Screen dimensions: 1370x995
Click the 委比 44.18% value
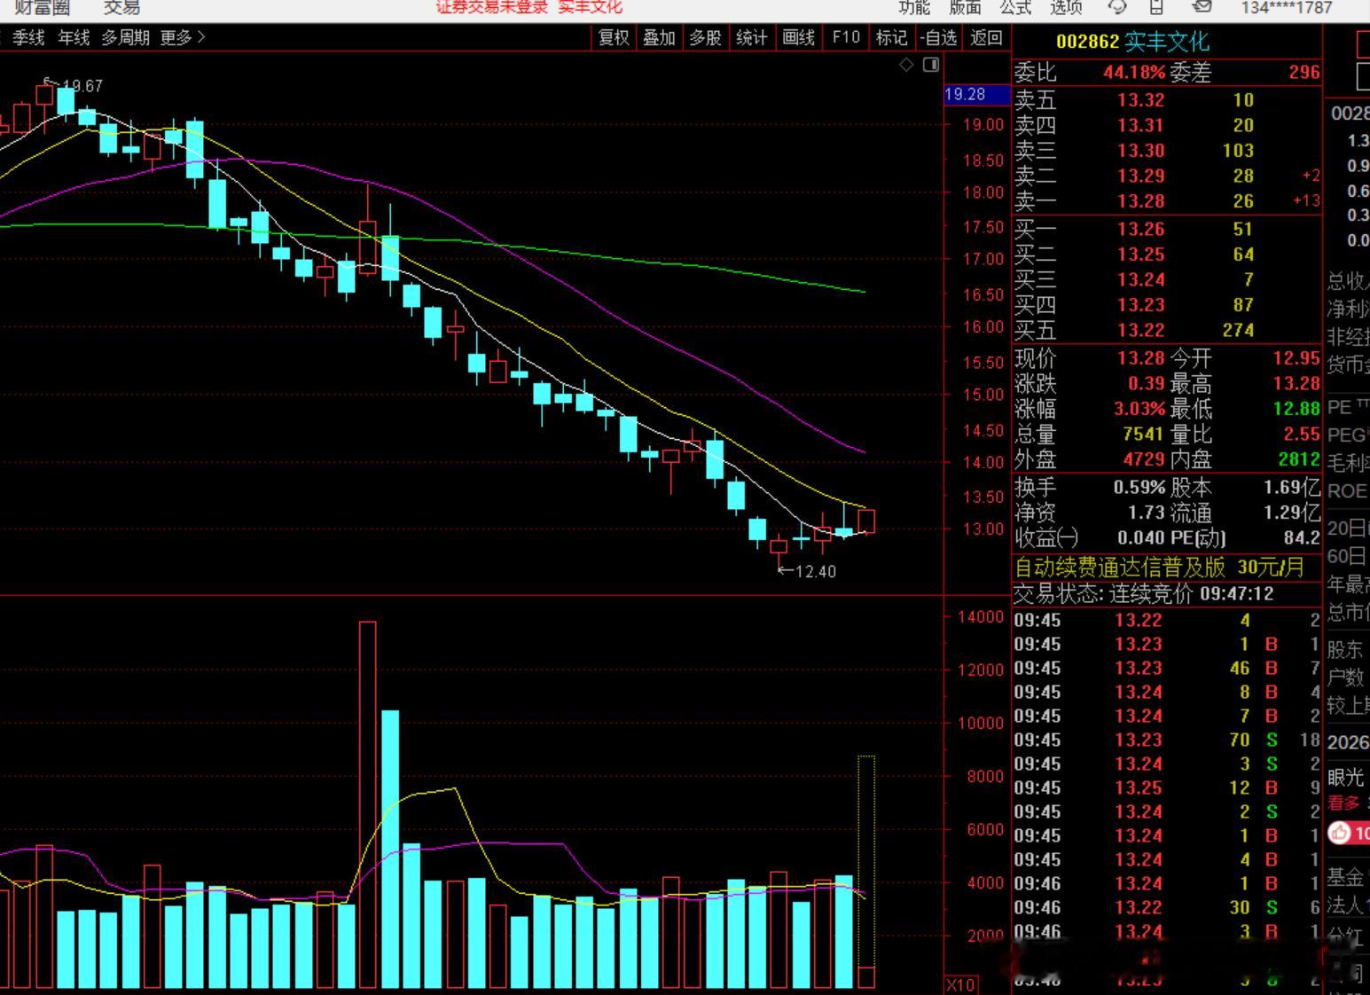coord(1134,72)
